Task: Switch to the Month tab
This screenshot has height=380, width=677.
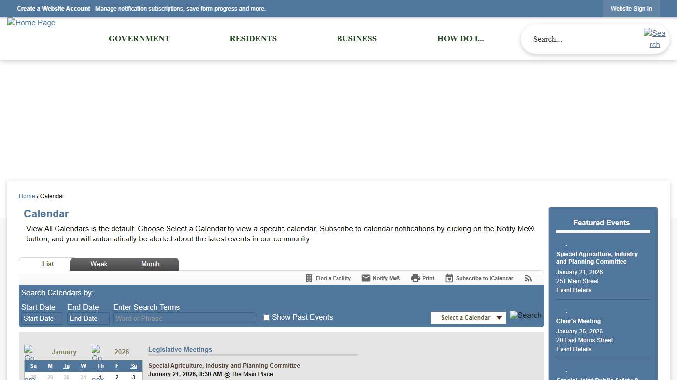Action: point(150,264)
